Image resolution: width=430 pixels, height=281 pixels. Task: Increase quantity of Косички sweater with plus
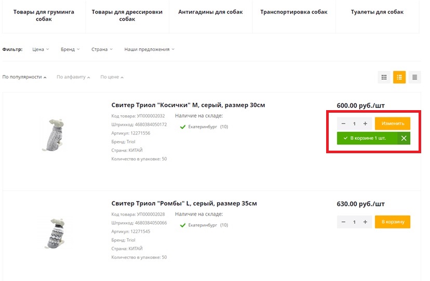coord(365,124)
